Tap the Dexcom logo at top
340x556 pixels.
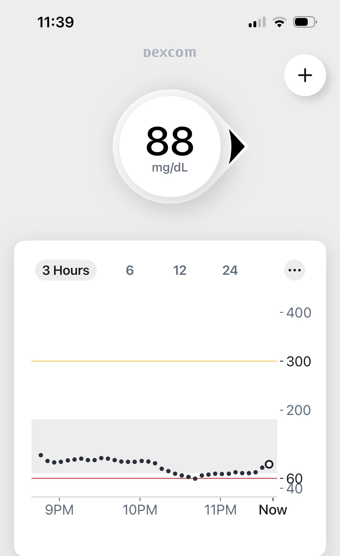coord(170,53)
